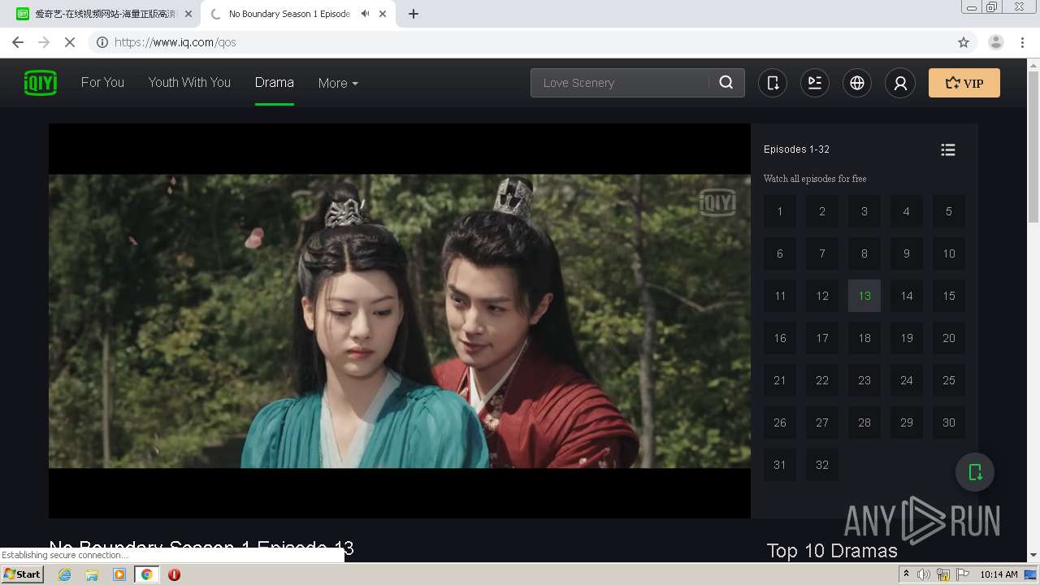The width and height of the screenshot is (1040, 585).
Task: Open the language globe icon
Action: tap(857, 83)
